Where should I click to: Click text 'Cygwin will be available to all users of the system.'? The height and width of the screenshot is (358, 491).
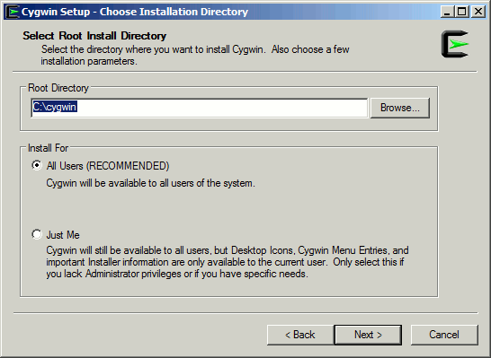(150, 183)
